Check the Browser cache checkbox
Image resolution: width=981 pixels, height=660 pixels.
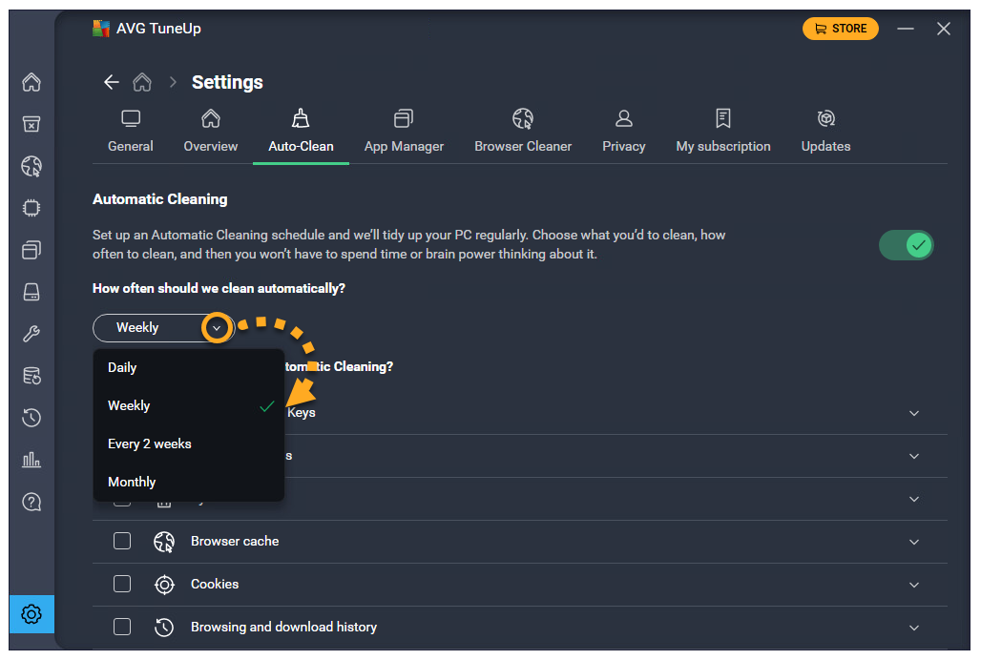pos(122,541)
